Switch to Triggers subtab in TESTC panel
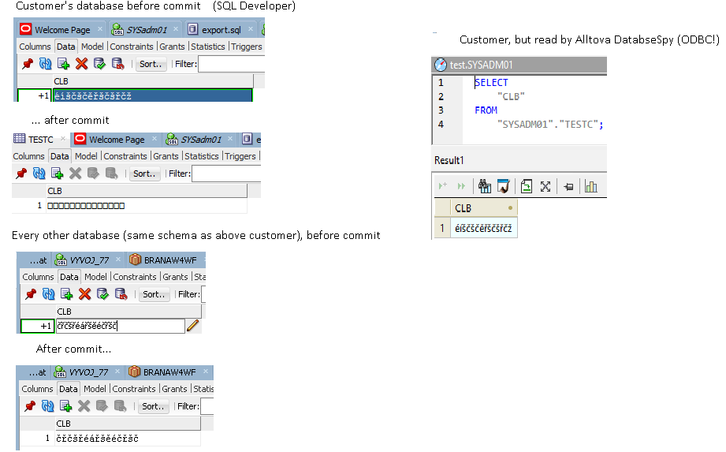Image resolution: width=726 pixels, height=452 pixels. [x=240, y=156]
